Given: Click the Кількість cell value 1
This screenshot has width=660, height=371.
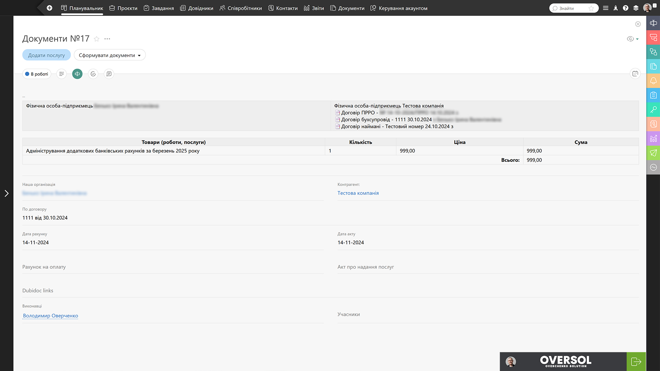Looking at the screenshot, I should [x=361, y=151].
